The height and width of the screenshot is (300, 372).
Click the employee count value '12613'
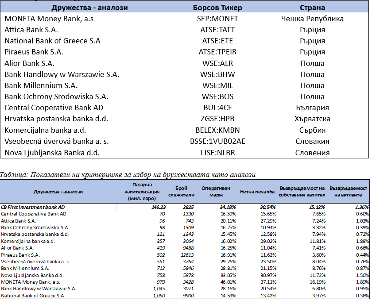(x=187, y=255)
